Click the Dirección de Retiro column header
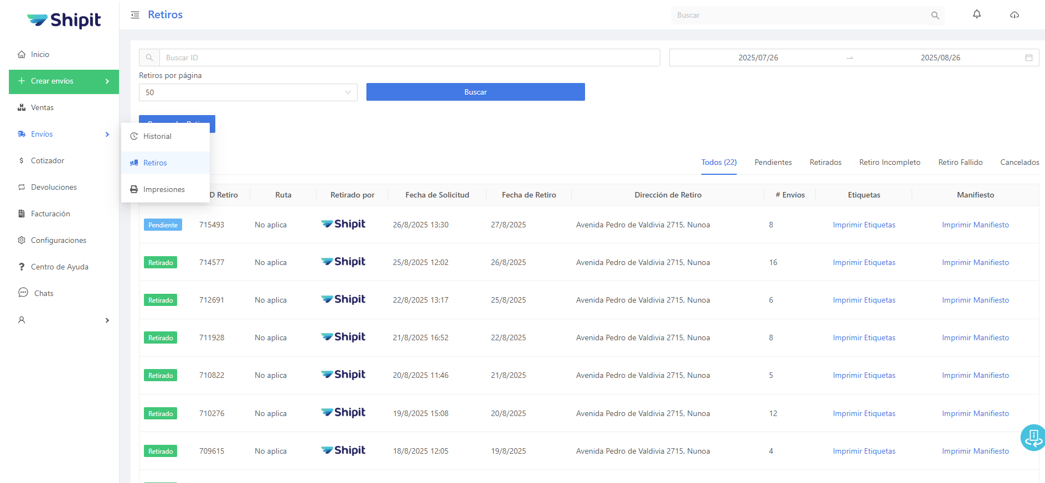This screenshot has height=483, width=1045. click(x=668, y=195)
